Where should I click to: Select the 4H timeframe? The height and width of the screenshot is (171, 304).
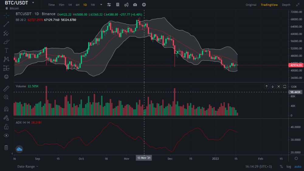pyautogui.click(x=78, y=5)
